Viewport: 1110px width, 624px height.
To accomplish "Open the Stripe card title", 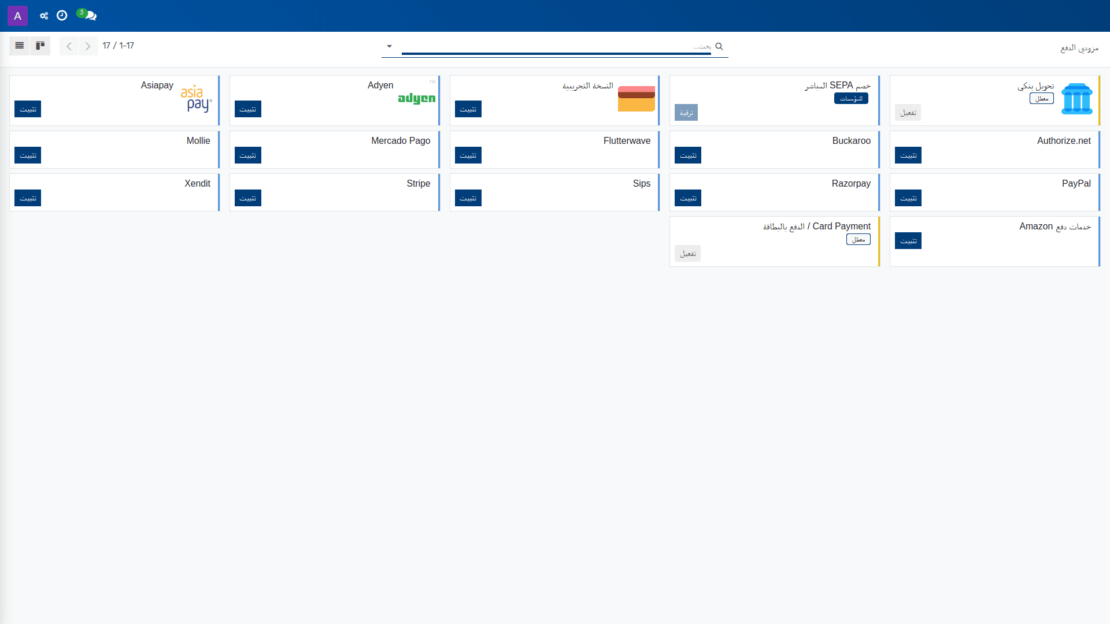I will tap(419, 184).
